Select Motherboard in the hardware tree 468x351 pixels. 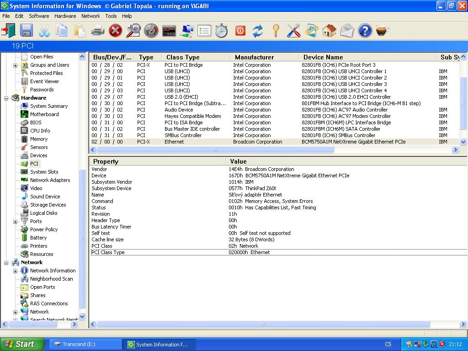pos(44,114)
